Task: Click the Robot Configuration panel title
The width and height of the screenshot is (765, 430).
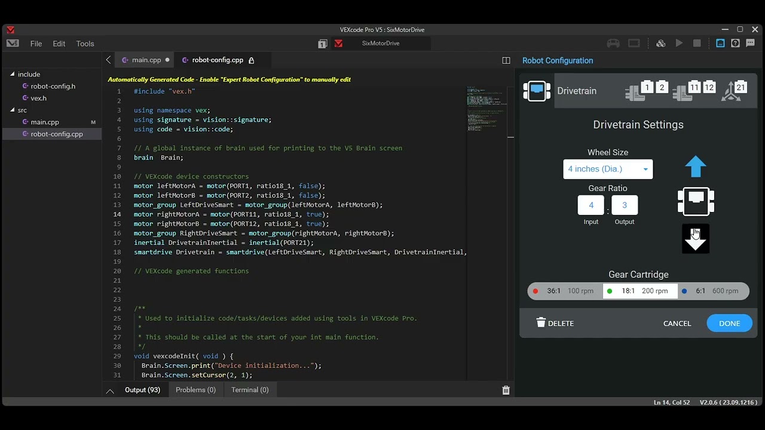Action: click(x=558, y=60)
